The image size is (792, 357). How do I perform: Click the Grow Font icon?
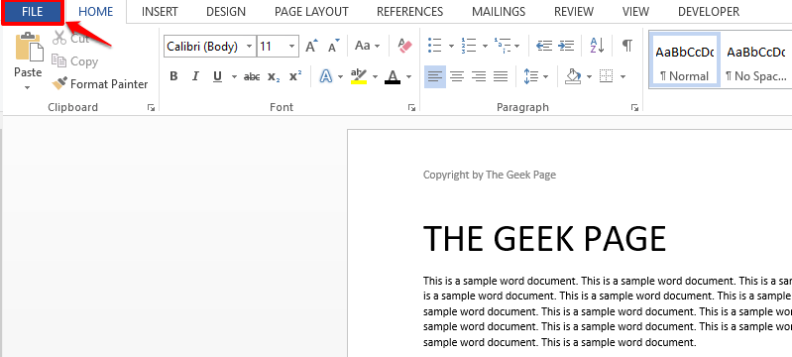tap(311, 46)
